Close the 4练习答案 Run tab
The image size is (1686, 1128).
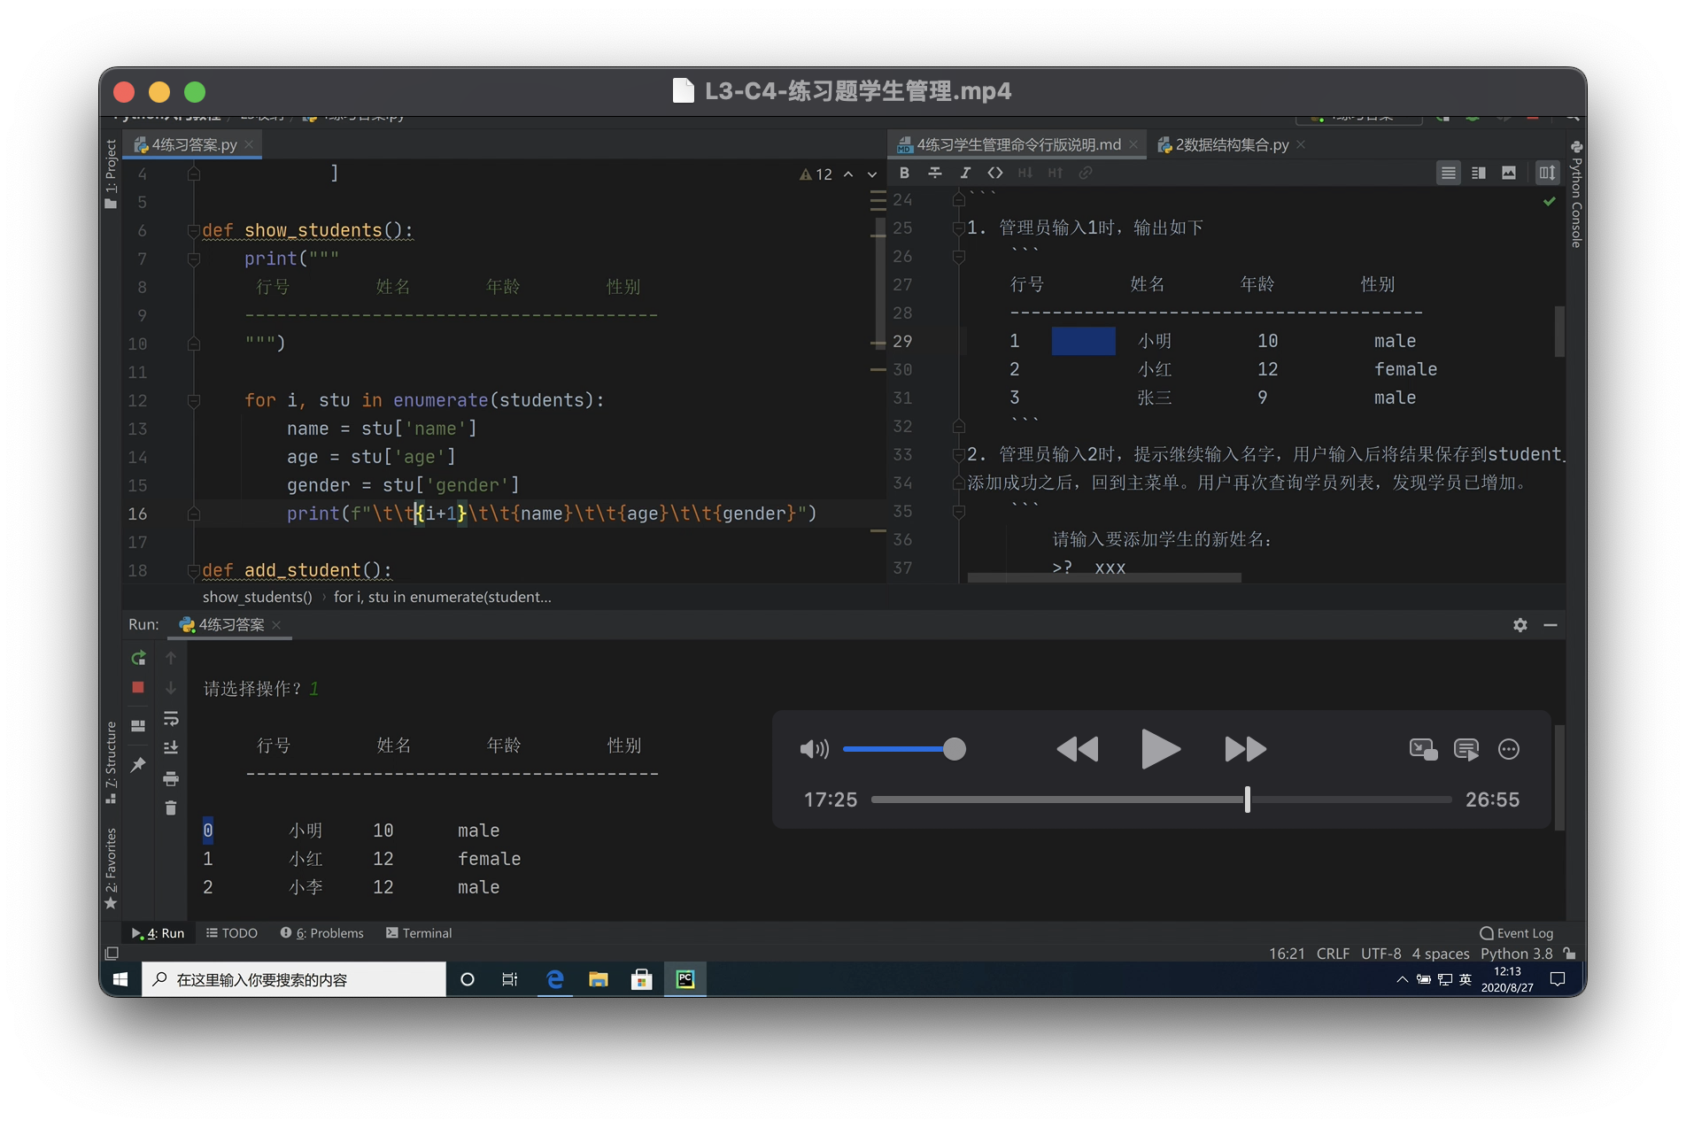point(276,625)
